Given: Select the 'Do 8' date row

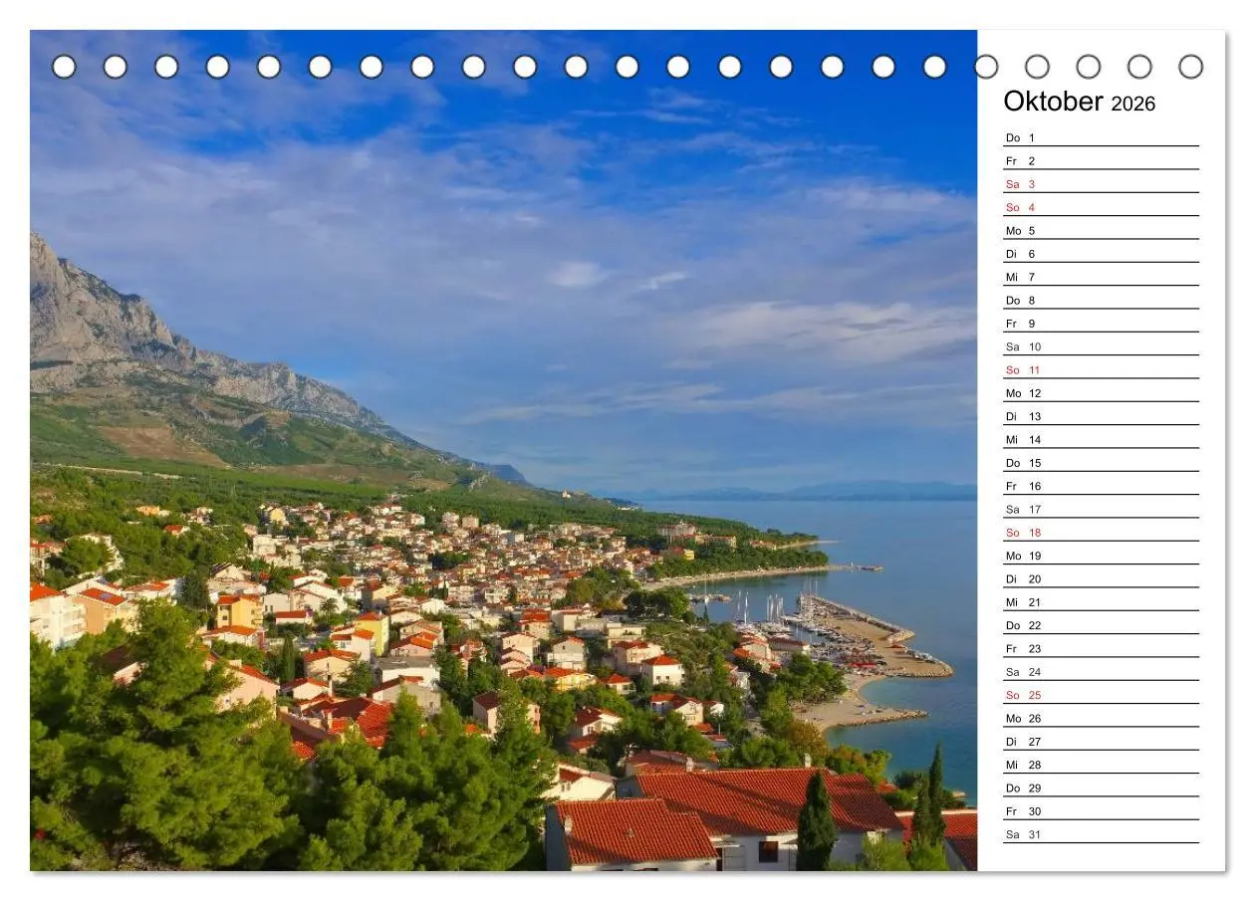Looking at the screenshot, I should 1101,300.
